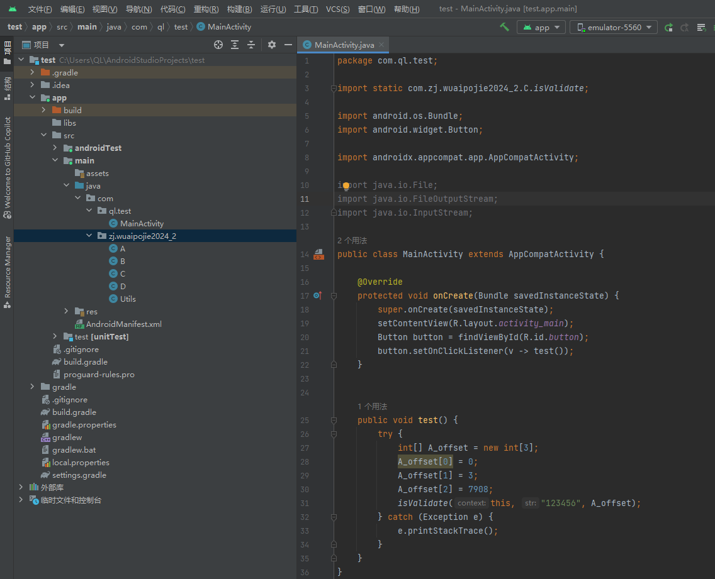Collapse the src folder
Viewport: 715px width, 579px height.
(43, 135)
